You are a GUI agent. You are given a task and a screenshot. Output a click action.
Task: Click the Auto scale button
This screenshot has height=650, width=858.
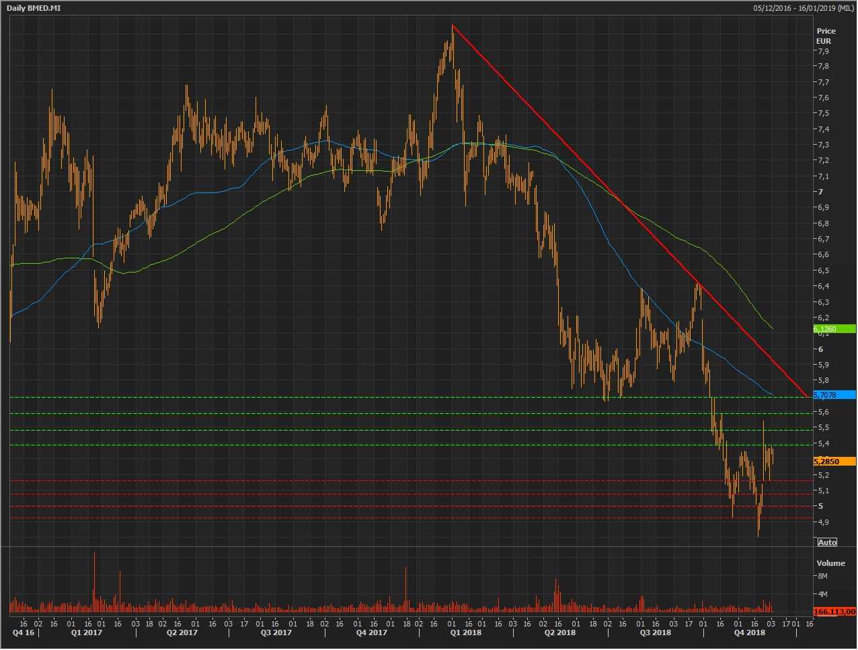click(827, 542)
